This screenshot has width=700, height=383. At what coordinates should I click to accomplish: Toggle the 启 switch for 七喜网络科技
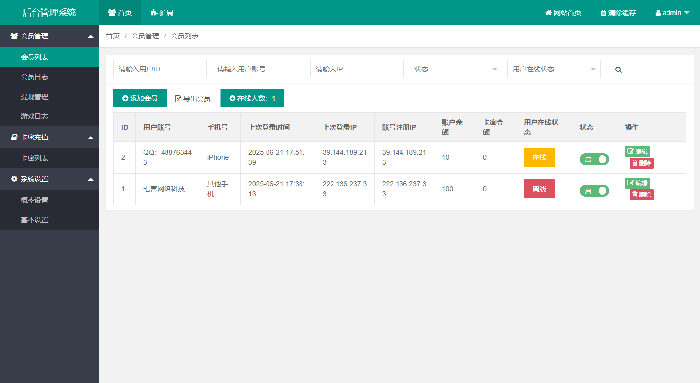click(x=594, y=191)
